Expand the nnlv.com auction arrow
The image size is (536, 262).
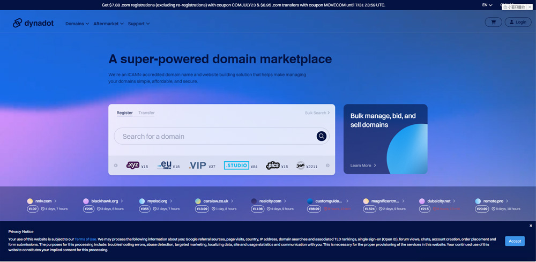pyautogui.click(x=55, y=201)
